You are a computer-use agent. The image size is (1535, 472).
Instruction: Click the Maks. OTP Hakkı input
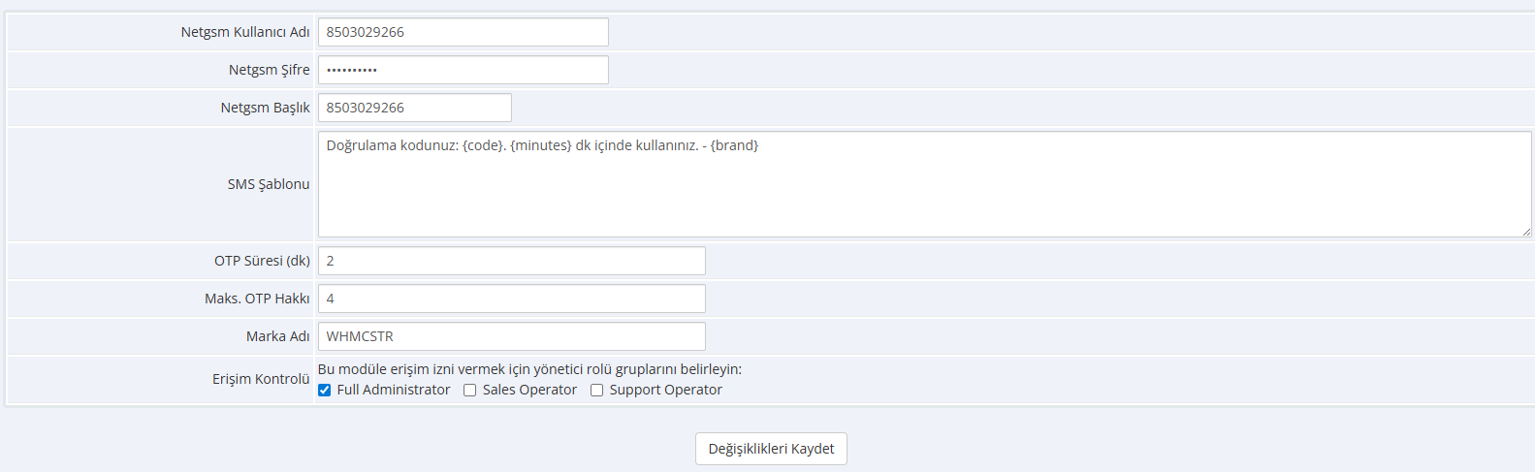coord(511,299)
